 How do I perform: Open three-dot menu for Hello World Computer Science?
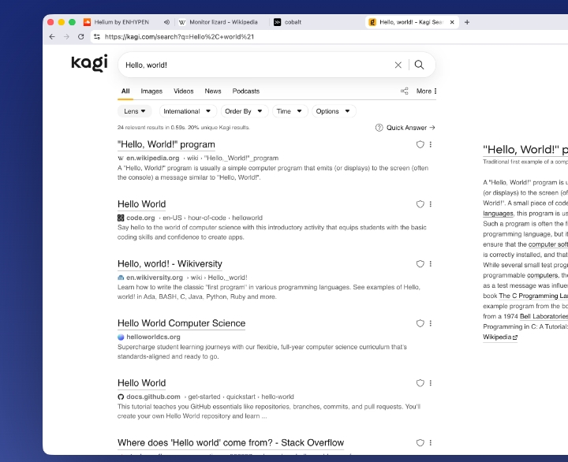(x=431, y=323)
